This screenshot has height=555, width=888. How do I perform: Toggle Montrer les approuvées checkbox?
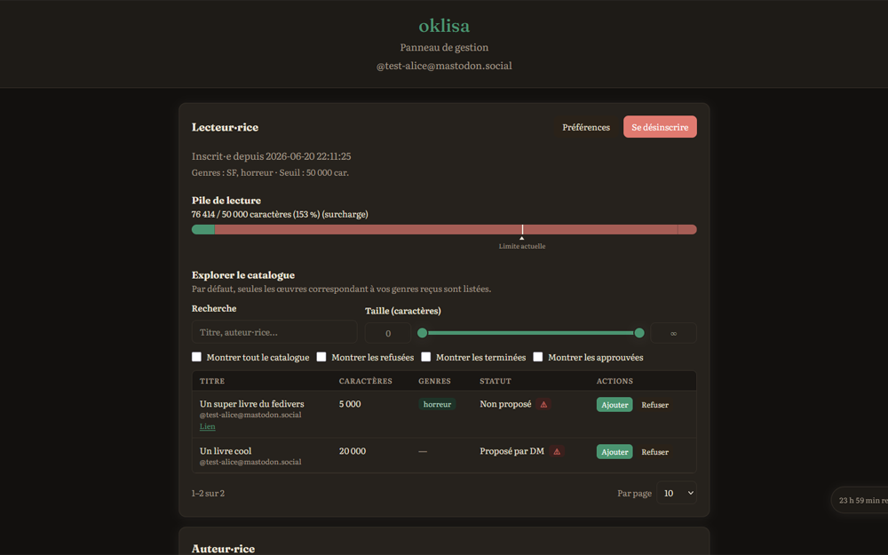[538, 357]
